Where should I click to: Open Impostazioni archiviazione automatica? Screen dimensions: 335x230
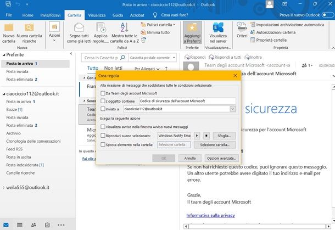(287, 25)
